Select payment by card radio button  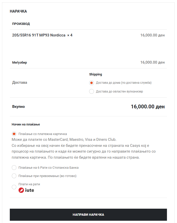pos(14,134)
